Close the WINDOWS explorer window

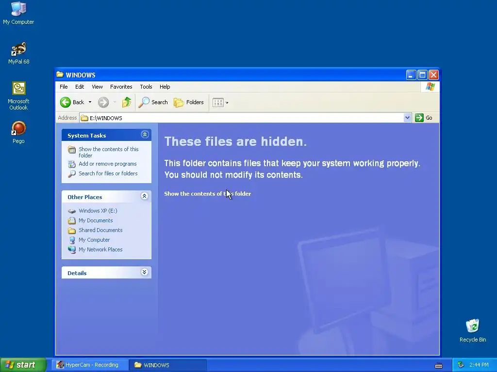(x=433, y=75)
